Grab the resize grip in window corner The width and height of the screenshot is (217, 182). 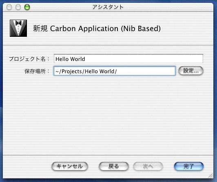pyautogui.click(x=210, y=175)
